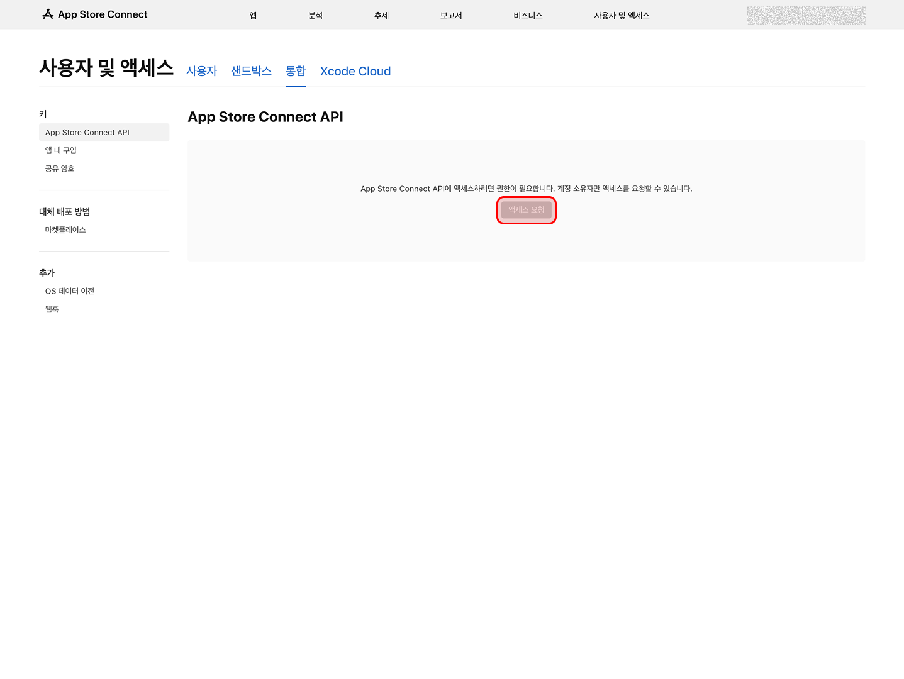Click the 추가 sidebar section heading
Image resolution: width=904 pixels, height=679 pixels.
coord(47,273)
